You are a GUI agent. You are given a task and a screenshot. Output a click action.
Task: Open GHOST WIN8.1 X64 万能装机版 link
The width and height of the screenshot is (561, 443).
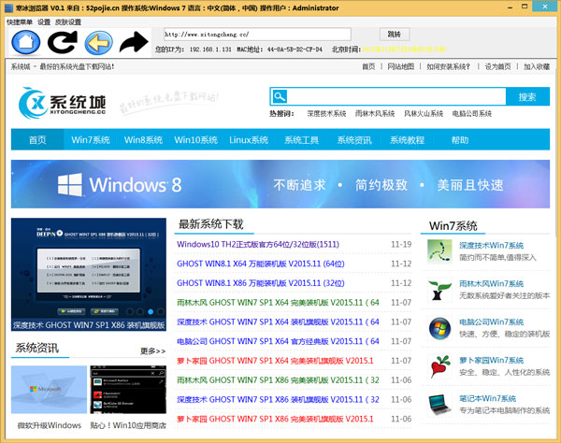tap(261, 264)
